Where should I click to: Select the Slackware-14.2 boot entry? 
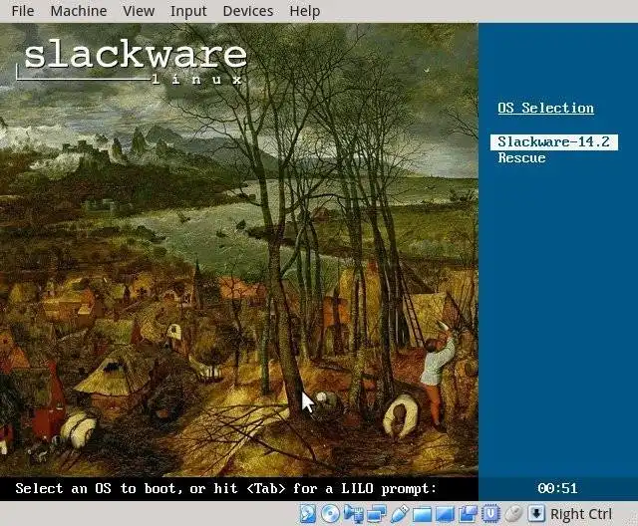pos(554,141)
